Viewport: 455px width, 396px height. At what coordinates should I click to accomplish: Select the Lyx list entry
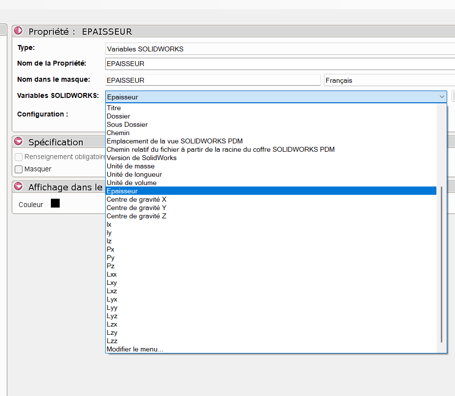(271, 299)
